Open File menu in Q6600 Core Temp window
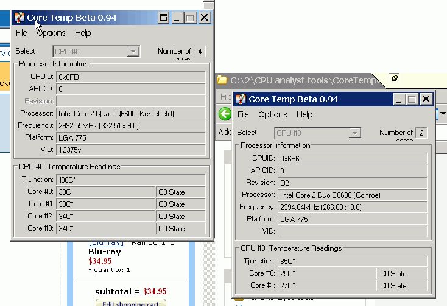Image resolution: width=447 pixels, height=306 pixels. (x=21, y=33)
